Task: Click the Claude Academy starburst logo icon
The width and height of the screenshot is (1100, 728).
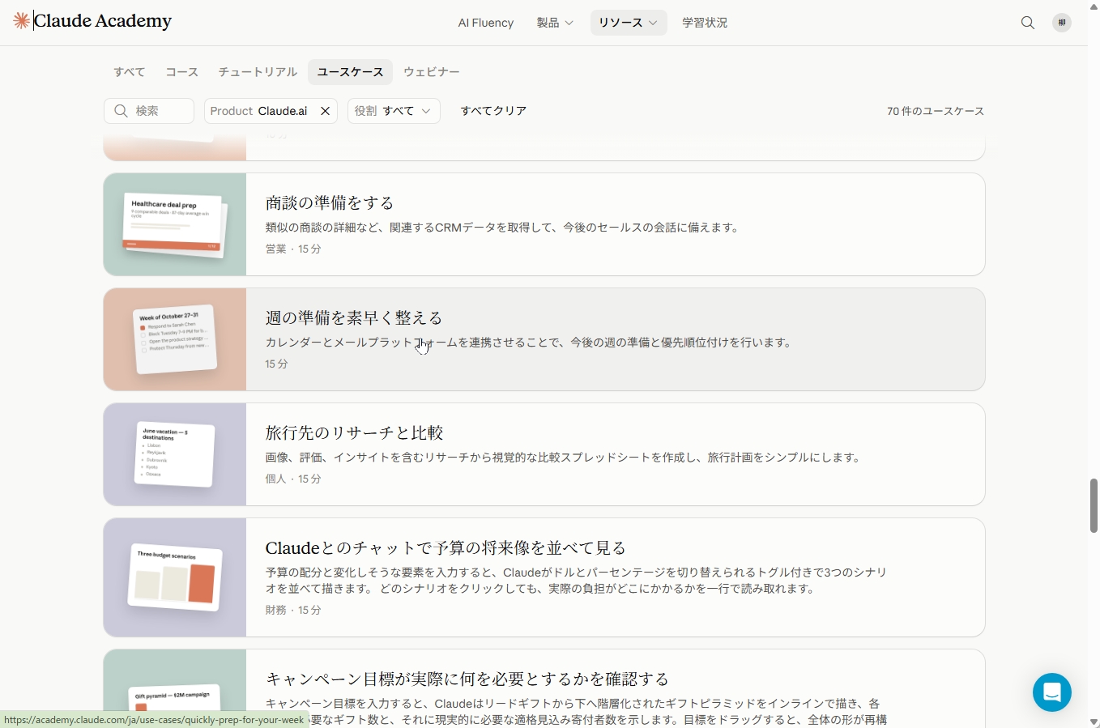Action: [x=22, y=21]
